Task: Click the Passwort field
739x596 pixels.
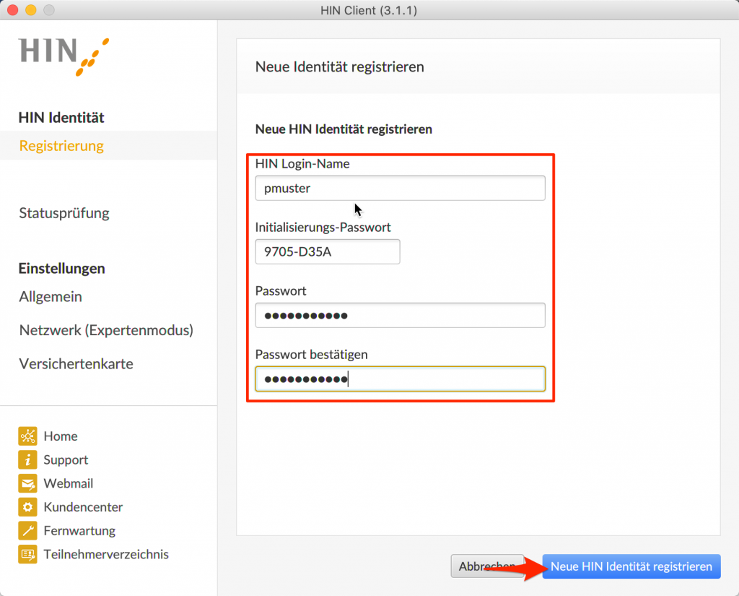Action: [x=400, y=315]
